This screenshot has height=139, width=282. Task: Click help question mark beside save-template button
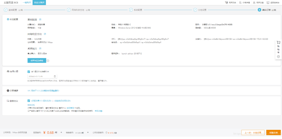tap(48, 61)
